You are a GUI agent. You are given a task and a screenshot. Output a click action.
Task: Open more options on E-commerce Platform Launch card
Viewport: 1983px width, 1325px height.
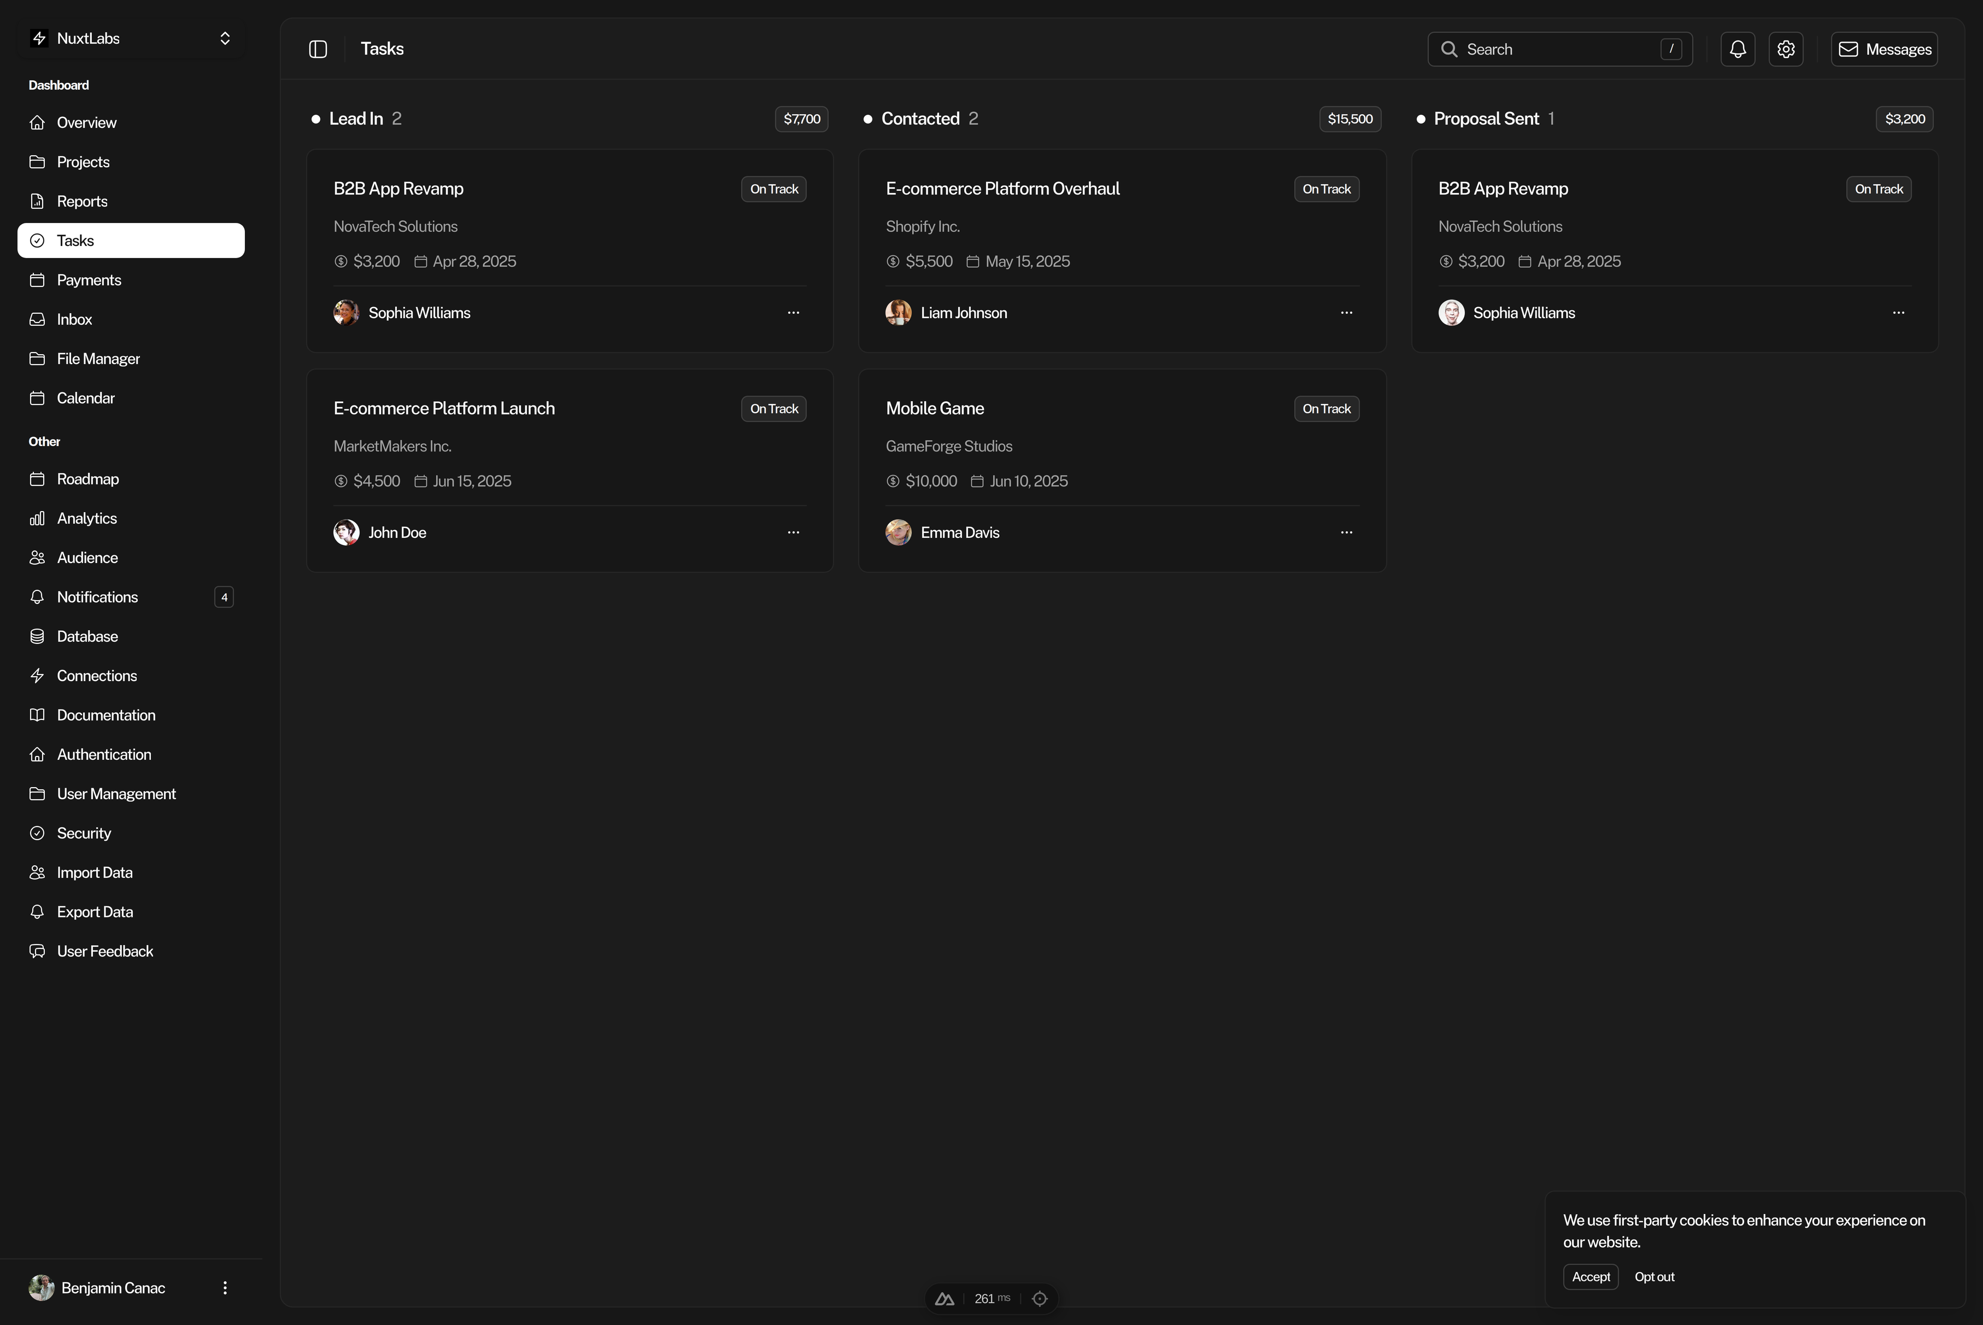pos(793,532)
